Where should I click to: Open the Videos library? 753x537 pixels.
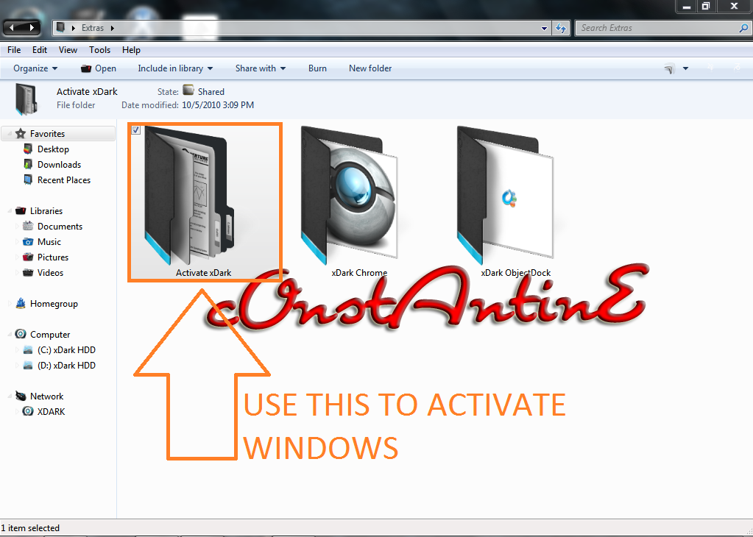50,273
